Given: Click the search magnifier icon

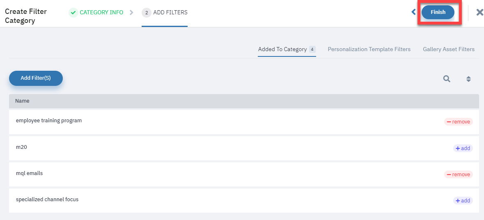Looking at the screenshot, I should [447, 79].
